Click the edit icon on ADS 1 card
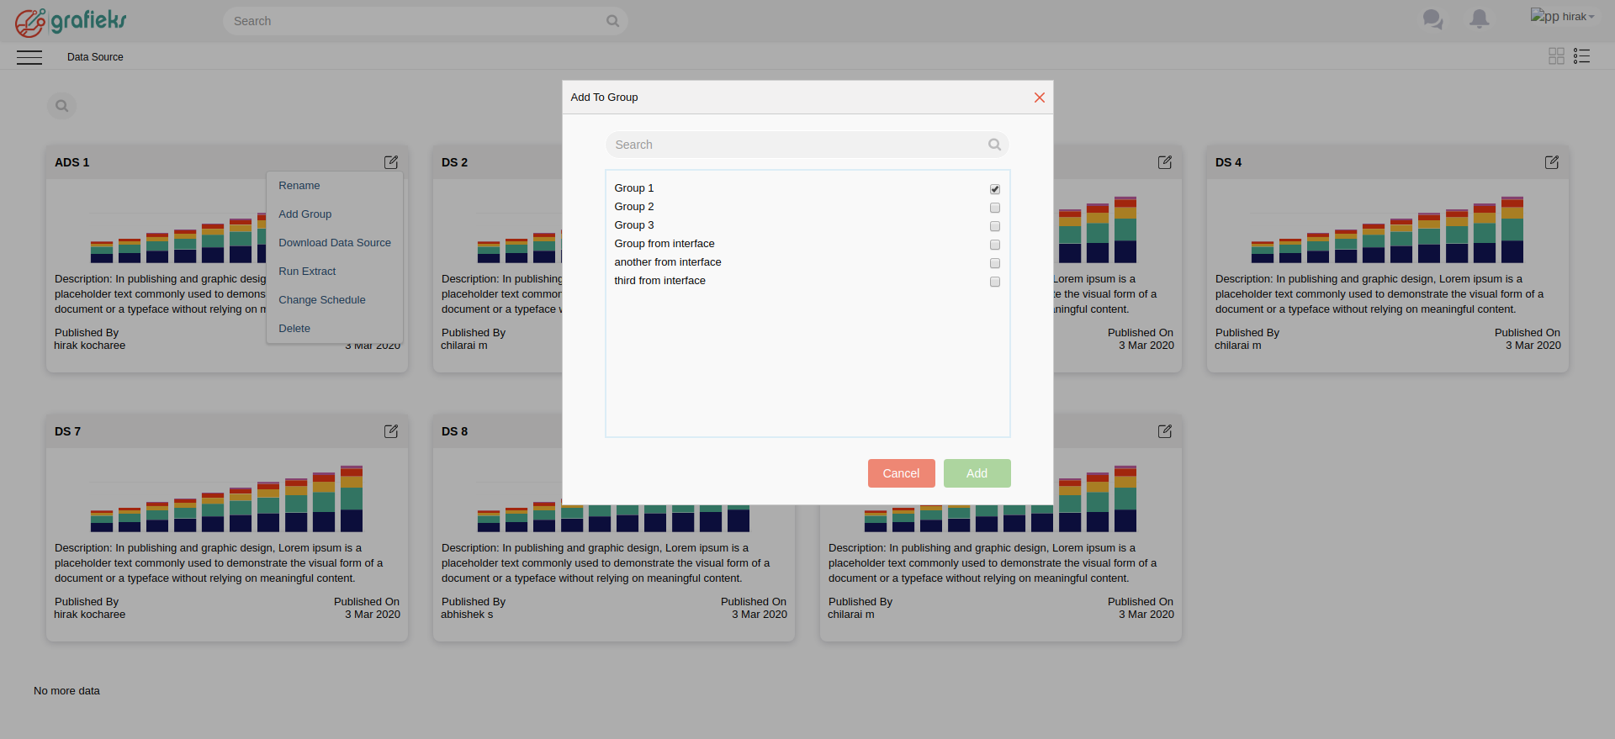 tap(391, 162)
